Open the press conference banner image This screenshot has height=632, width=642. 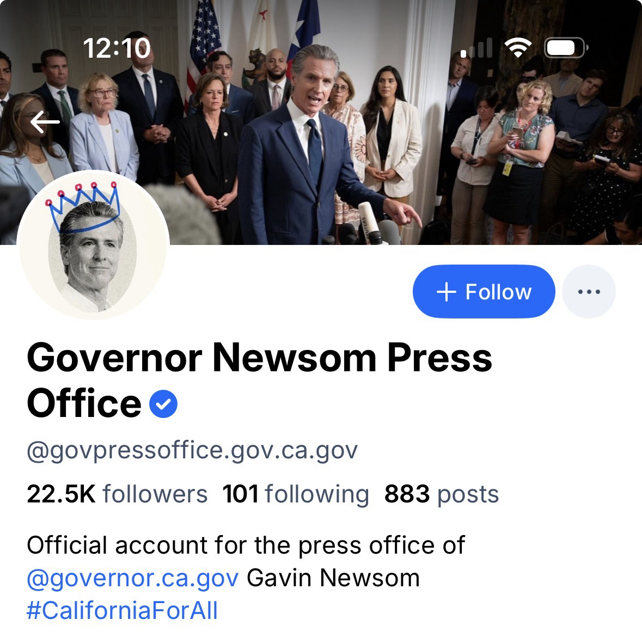321,122
